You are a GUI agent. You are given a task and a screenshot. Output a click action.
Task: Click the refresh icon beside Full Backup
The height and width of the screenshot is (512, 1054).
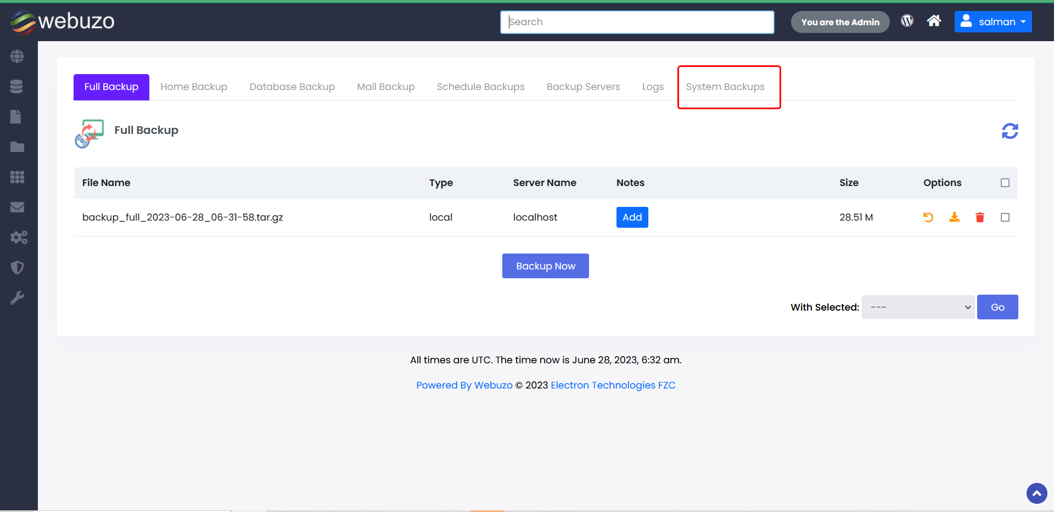(1010, 131)
